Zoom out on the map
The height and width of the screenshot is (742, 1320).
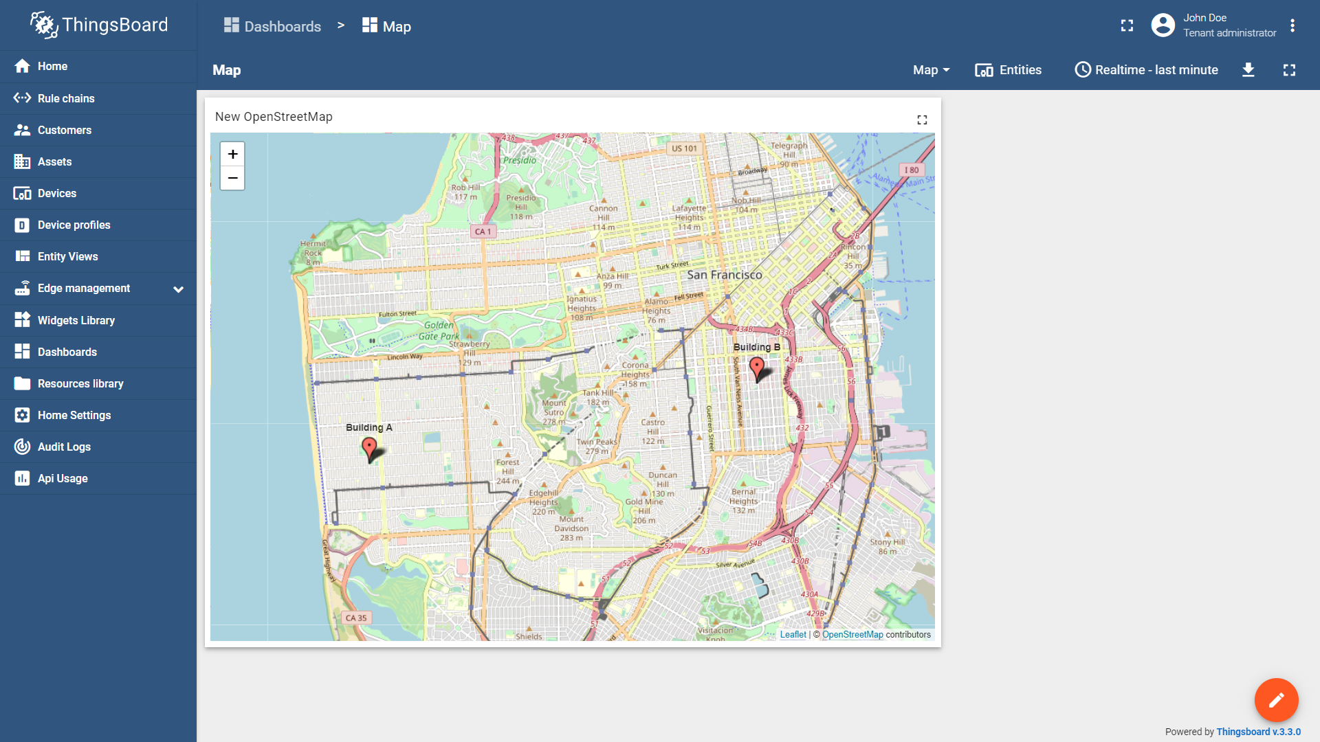pos(232,178)
